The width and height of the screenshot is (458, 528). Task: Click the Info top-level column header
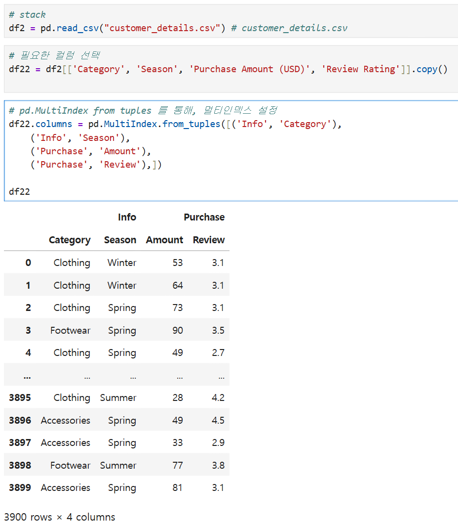[127, 217]
